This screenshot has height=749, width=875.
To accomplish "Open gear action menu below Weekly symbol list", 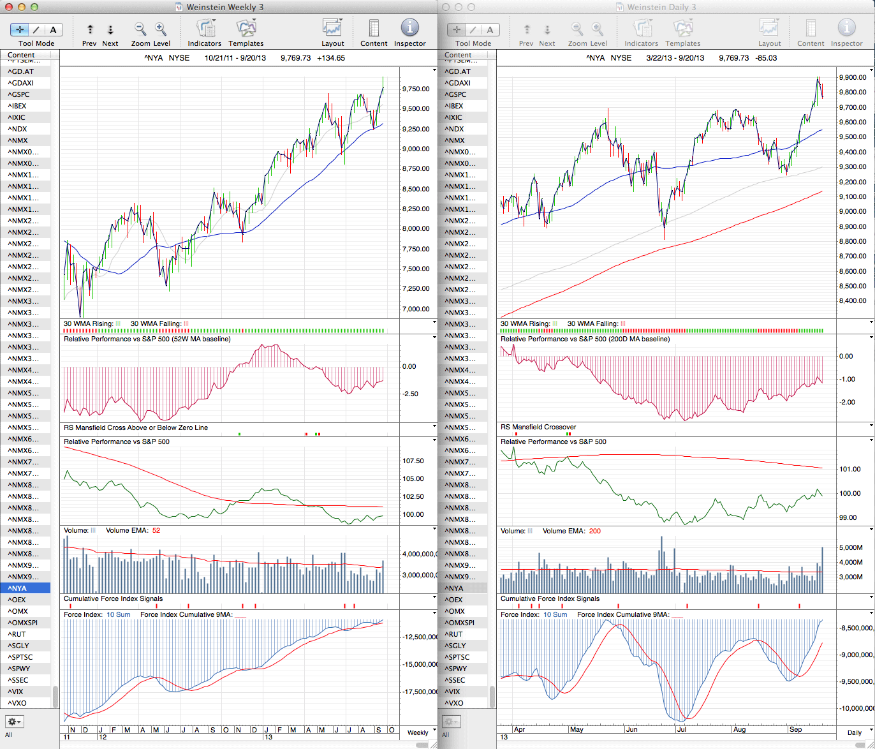I will [14, 722].
